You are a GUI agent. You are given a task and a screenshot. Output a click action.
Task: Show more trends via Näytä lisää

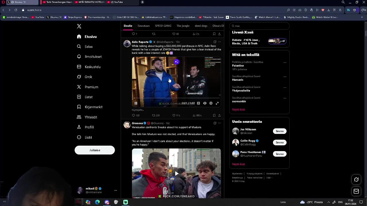(x=238, y=109)
